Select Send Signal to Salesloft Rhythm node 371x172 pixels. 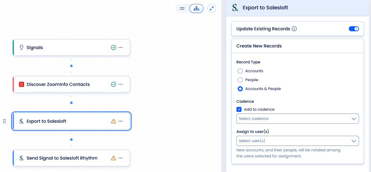tap(71, 158)
